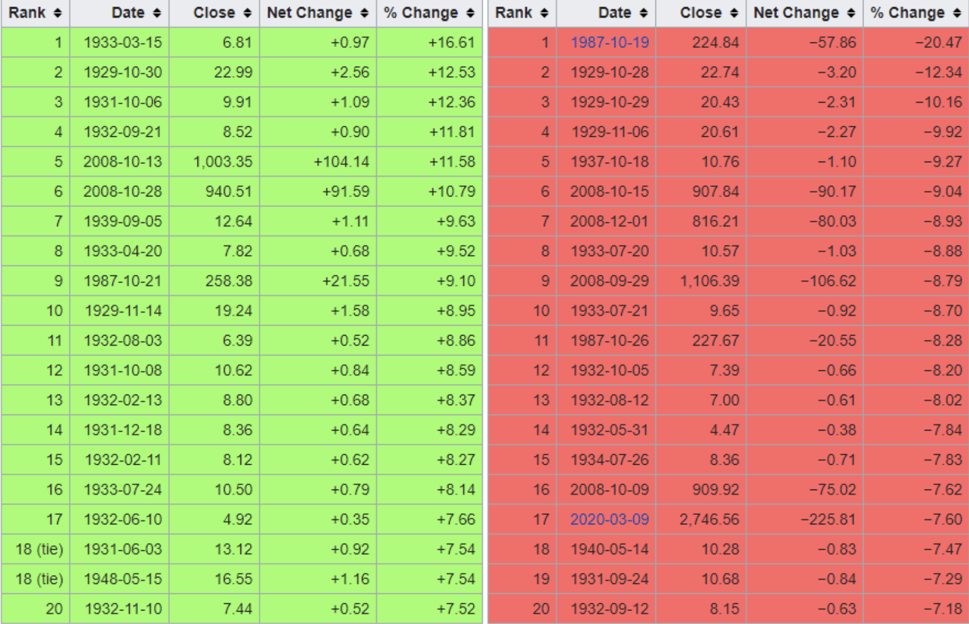Image resolution: width=969 pixels, height=624 pixels.
Task: Select date cell 1931-12-18
Action: pos(120,430)
